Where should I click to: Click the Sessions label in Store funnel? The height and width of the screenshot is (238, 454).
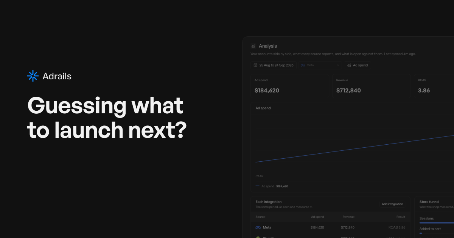pos(427,218)
